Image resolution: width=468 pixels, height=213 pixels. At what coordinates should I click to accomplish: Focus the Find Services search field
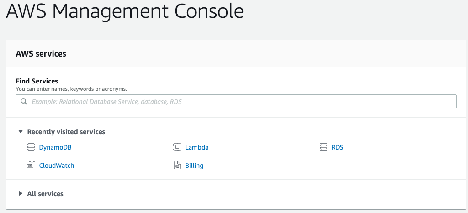(242, 102)
